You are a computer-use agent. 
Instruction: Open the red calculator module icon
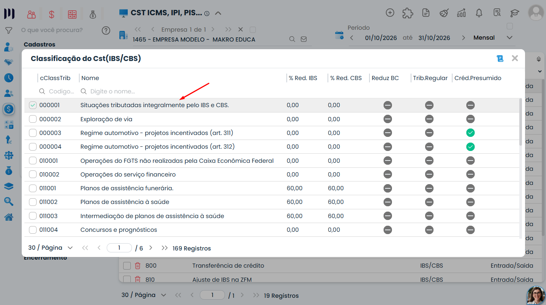tap(72, 14)
